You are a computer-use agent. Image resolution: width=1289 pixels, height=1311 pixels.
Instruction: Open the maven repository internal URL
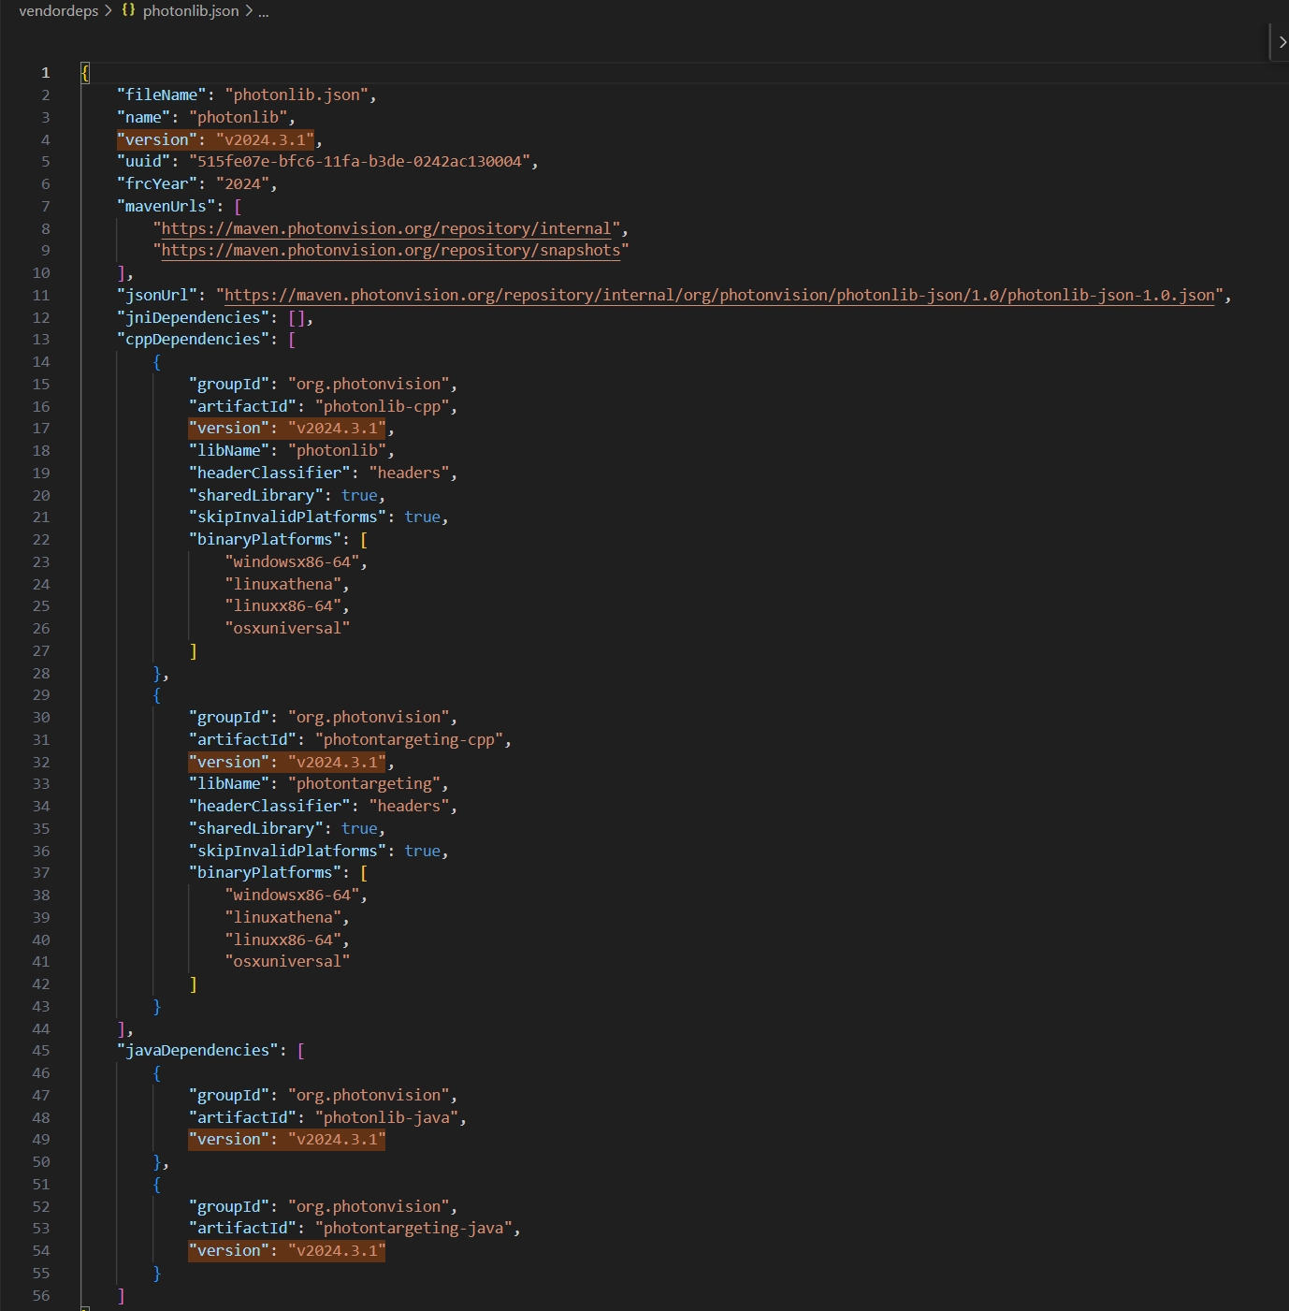click(386, 229)
